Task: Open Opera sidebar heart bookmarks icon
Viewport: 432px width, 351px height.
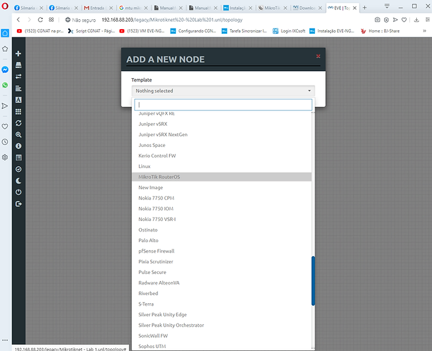Action: click(x=5, y=127)
